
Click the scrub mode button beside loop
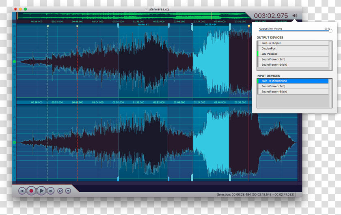click(x=68, y=191)
